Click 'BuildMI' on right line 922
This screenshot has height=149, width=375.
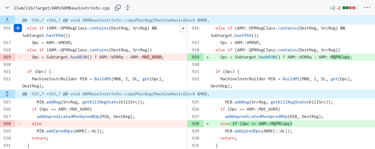tap(291, 79)
